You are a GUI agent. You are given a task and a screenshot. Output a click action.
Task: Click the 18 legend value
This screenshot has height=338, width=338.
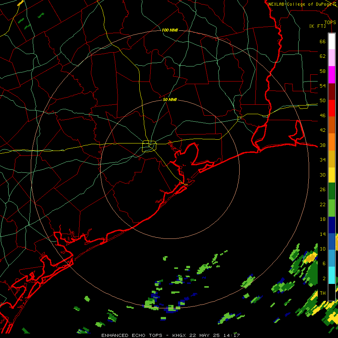click(x=323, y=219)
